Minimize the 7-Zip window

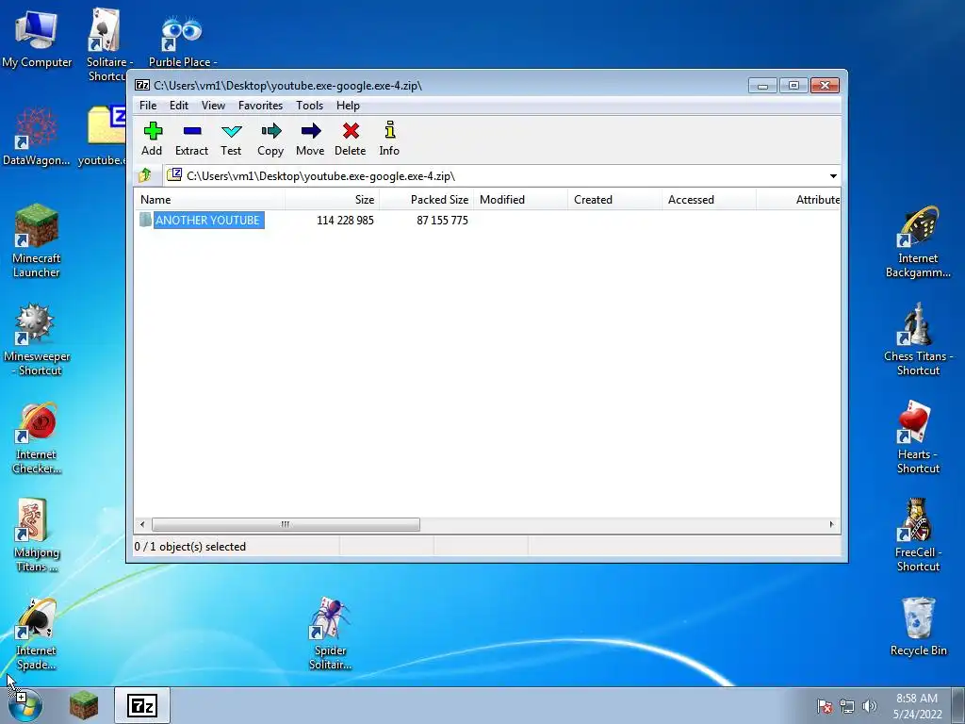[x=762, y=86]
